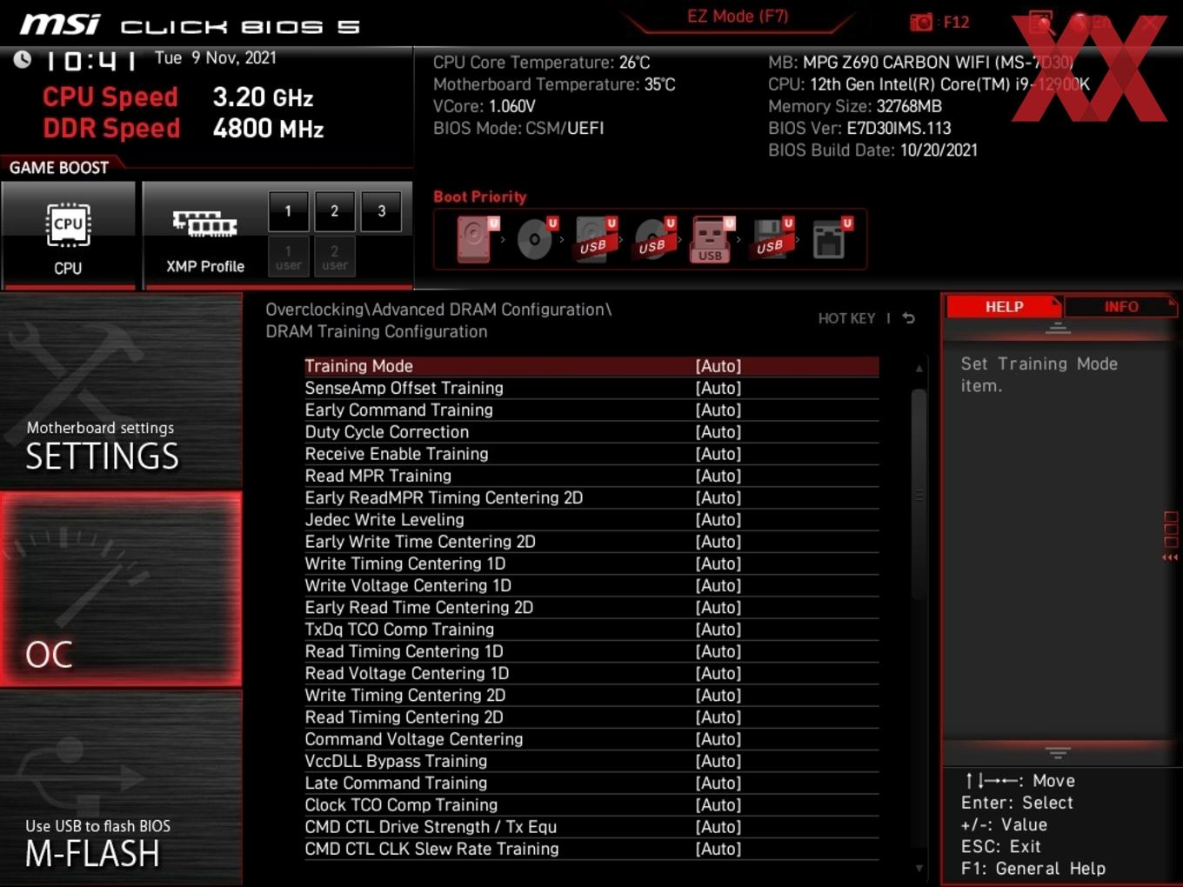1183x887 pixels.
Task: Select the Read Timing Centering 2D row
Action: [x=591, y=717]
